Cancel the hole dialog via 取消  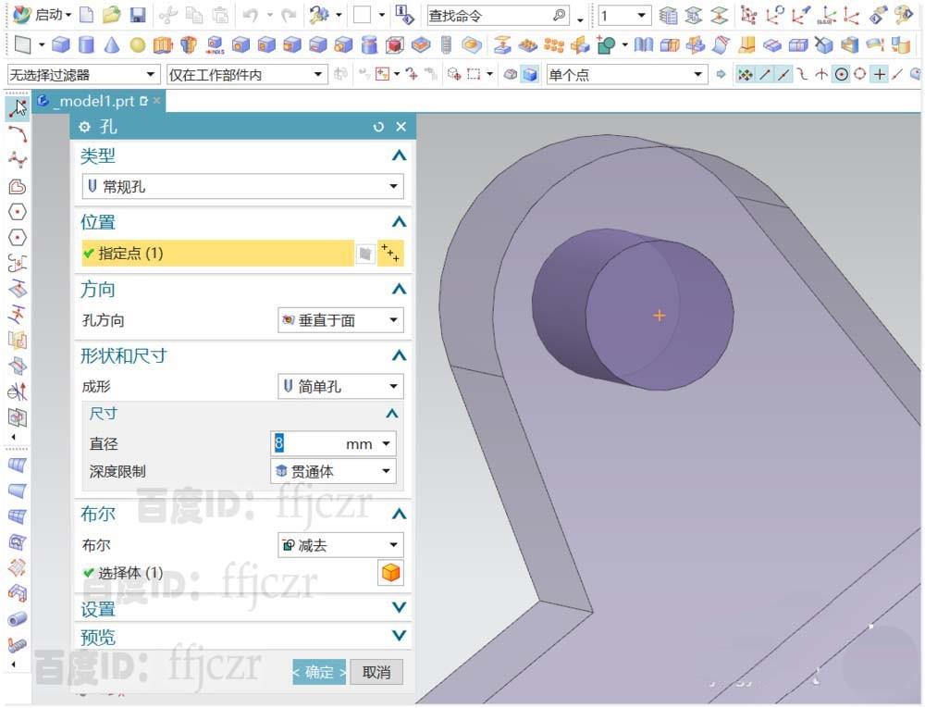[x=376, y=673]
